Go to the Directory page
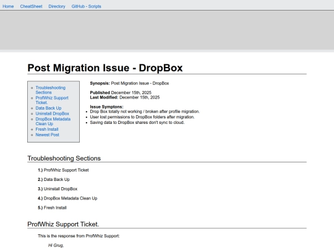The height and width of the screenshot is (251, 334). pyautogui.click(x=57, y=6)
